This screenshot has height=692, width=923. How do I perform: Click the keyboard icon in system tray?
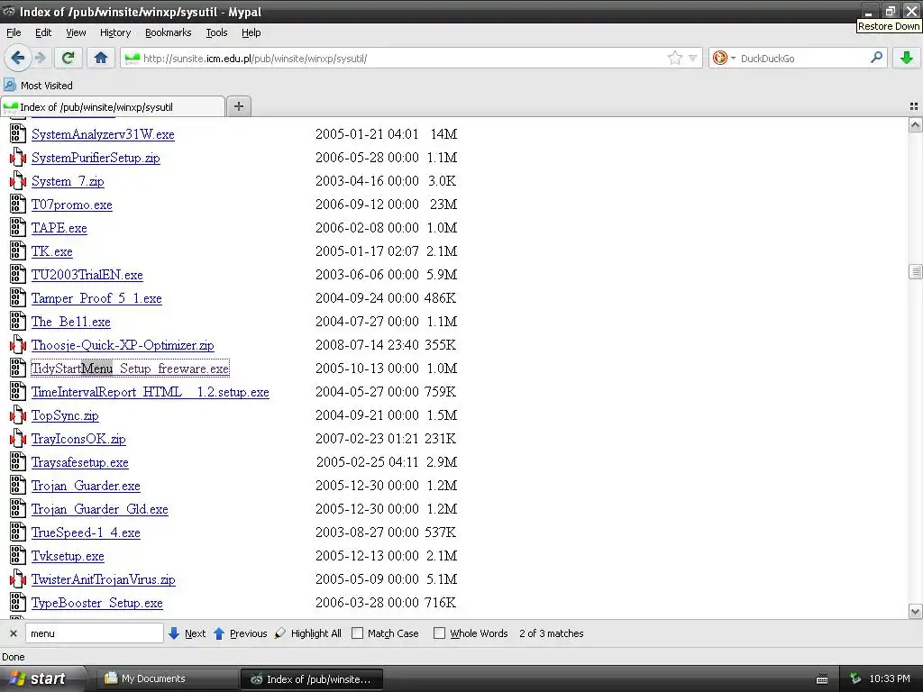pos(822,679)
